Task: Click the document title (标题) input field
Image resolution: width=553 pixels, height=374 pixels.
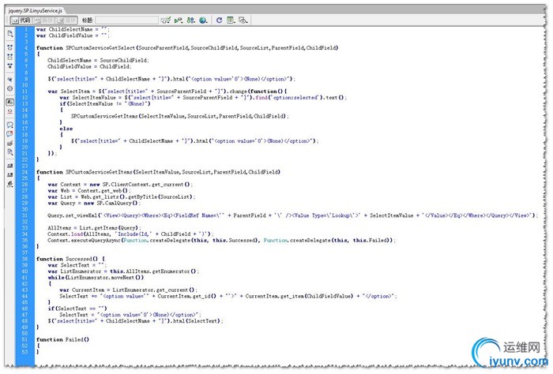Action: 126,21
